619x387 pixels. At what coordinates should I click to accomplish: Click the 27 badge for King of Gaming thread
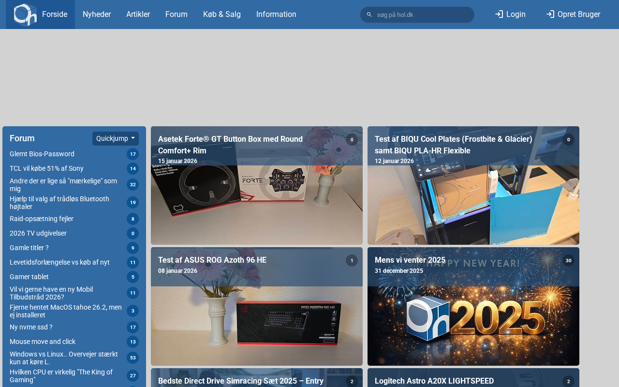(133, 375)
